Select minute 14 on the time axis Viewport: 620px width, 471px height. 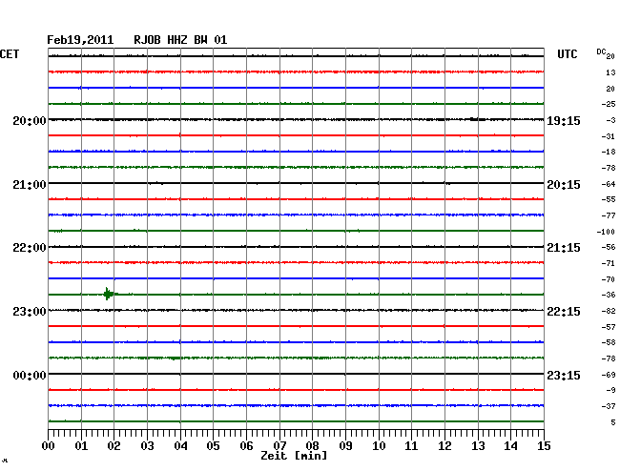pyautogui.click(x=511, y=445)
